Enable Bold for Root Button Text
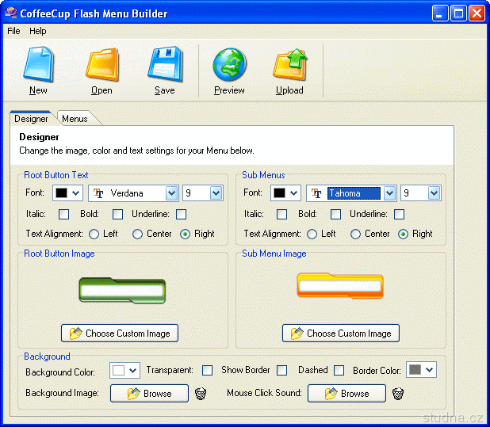 [118, 214]
